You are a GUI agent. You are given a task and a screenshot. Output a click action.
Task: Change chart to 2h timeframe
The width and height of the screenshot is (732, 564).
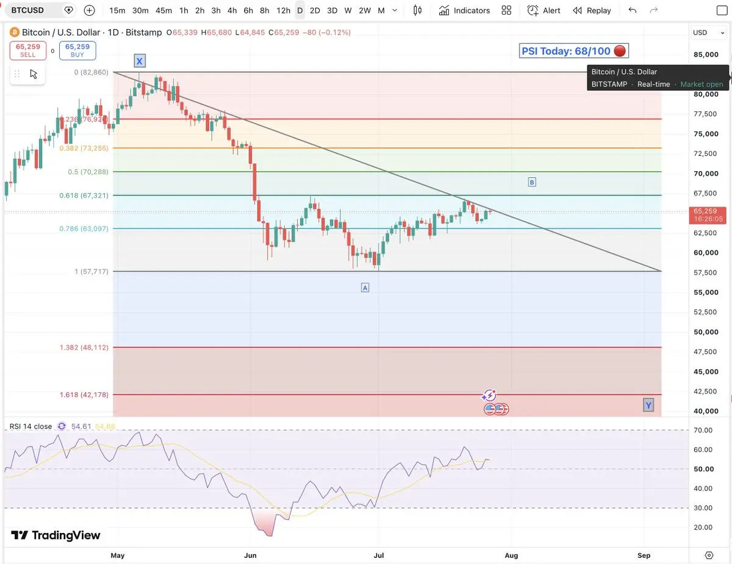199,10
